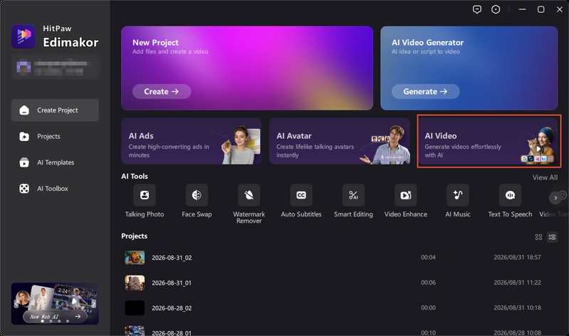Select project name 2026-08-28_02
The height and width of the screenshot is (336, 569).
pyautogui.click(x=172, y=308)
